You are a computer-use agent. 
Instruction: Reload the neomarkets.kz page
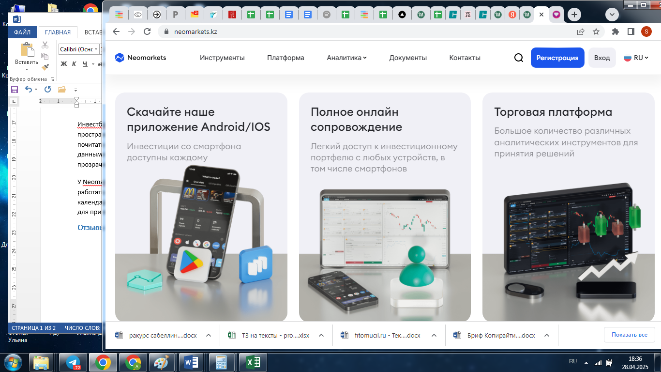tap(147, 31)
